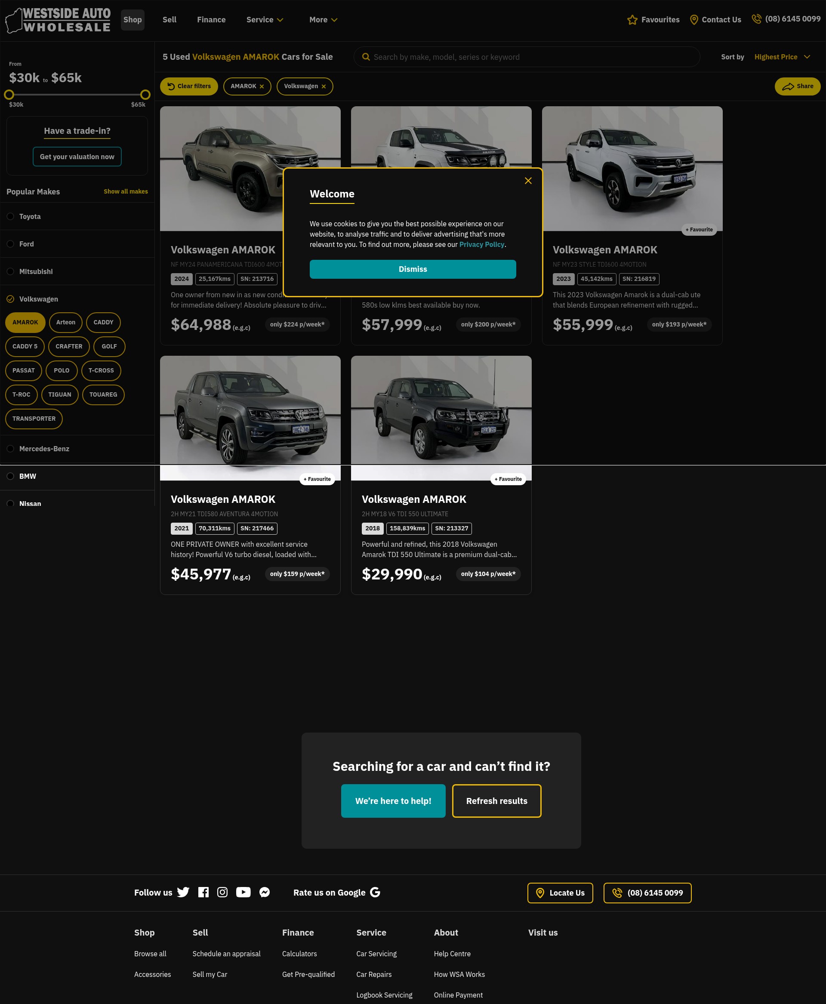Open the Instagram social link
This screenshot has width=826, height=1004.
point(222,893)
